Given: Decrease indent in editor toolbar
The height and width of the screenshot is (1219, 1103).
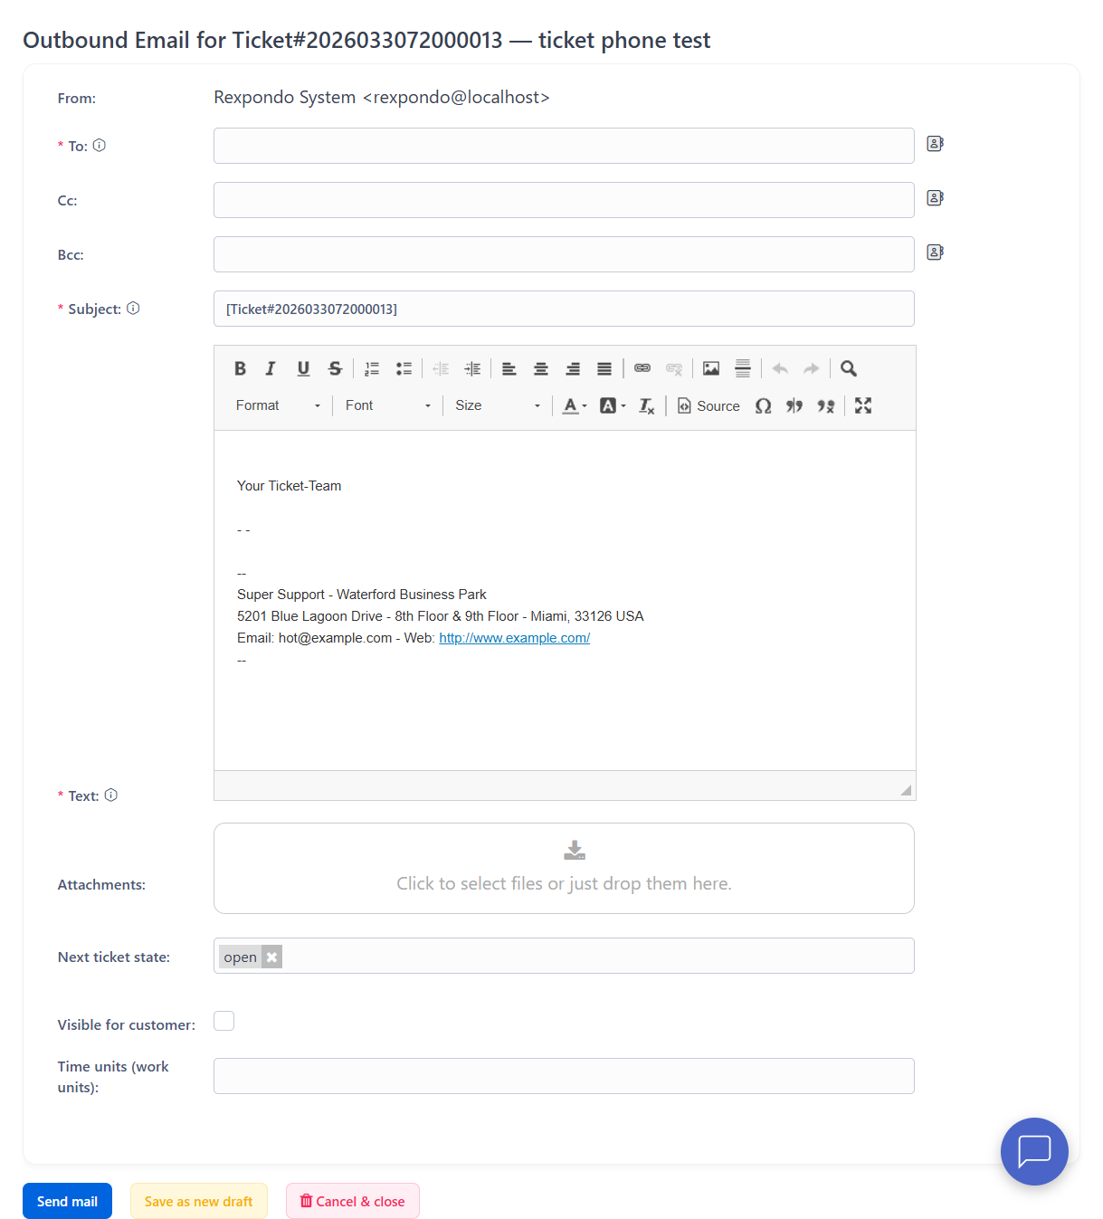Looking at the screenshot, I should pos(441,368).
